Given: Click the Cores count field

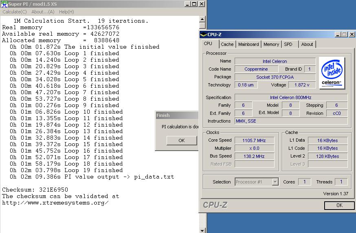Looking at the screenshot, I should click(x=304, y=181).
